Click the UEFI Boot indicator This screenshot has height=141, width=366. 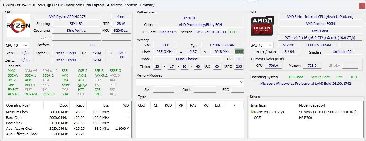point(295,77)
